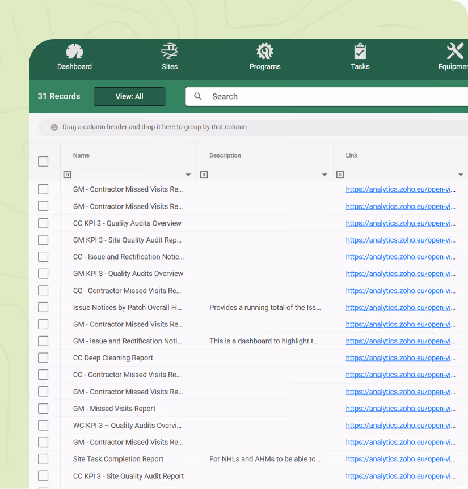468x489 pixels.
Task: Select 'CC KPI 3 - Site Quality Audit Report' name cell
Action: point(128,476)
